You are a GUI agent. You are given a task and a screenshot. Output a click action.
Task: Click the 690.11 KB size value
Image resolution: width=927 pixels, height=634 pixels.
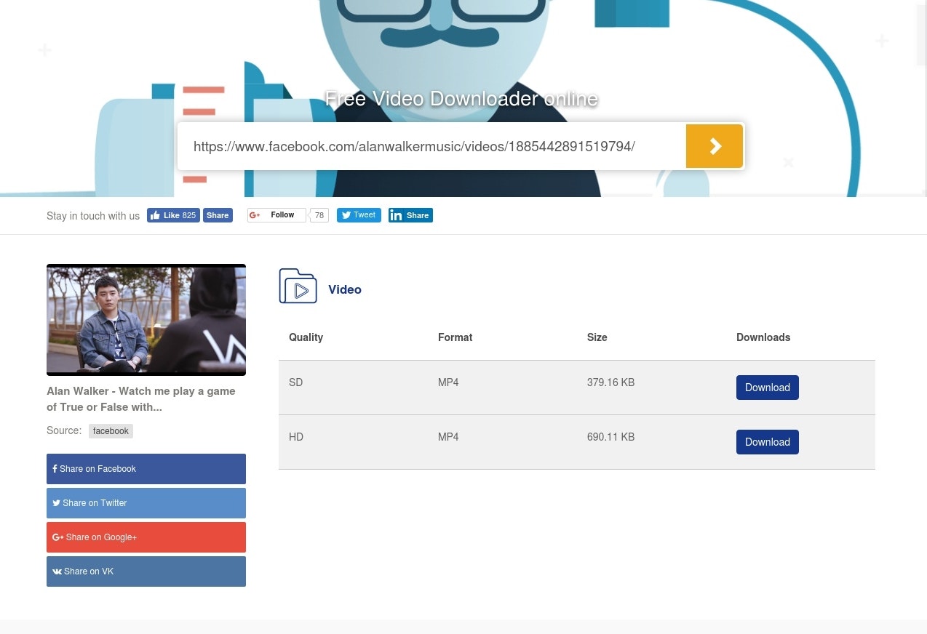[610, 437]
